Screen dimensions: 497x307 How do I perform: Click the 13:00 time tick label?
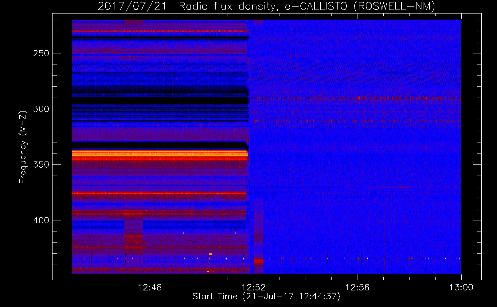point(461,288)
